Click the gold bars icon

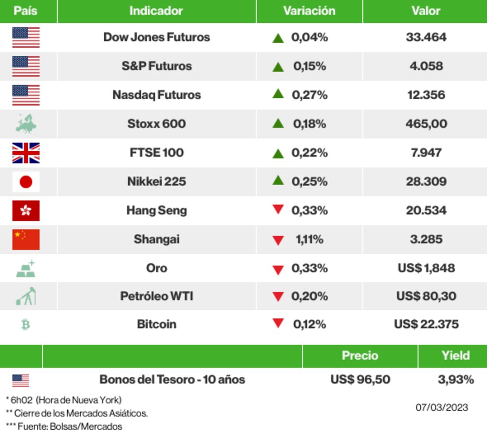pyautogui.click(x=26, y=268)
